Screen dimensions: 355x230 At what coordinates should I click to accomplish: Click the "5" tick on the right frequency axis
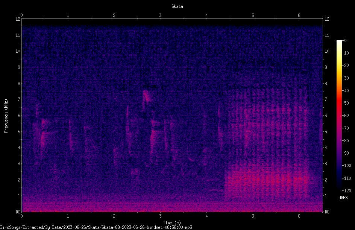coord(326,131)
